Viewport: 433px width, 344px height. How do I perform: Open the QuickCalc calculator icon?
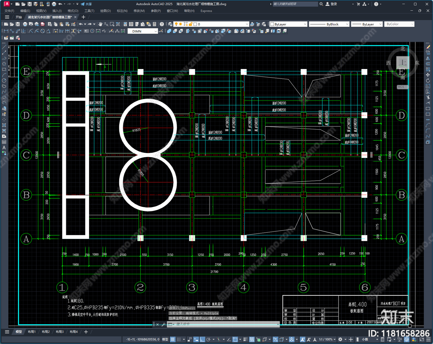[x=155, y=24]
